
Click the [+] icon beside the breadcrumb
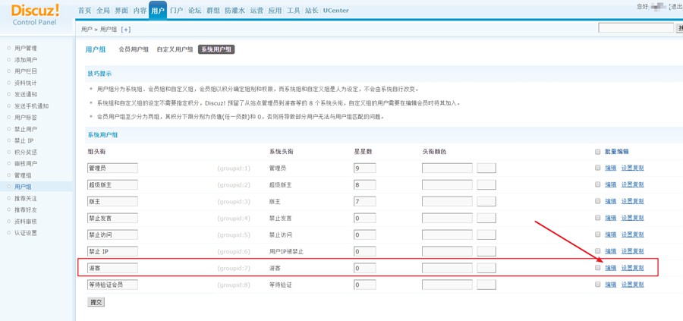point(126,29)
